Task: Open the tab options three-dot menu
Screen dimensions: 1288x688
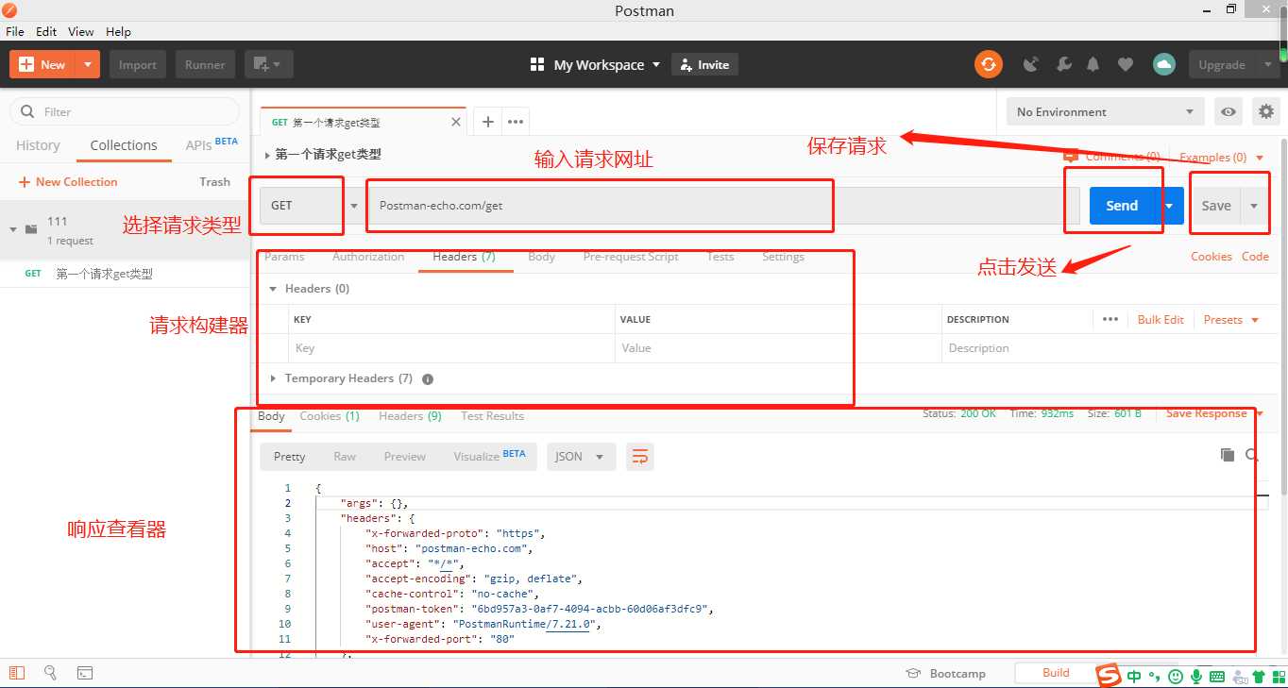Action: (515, 122)
